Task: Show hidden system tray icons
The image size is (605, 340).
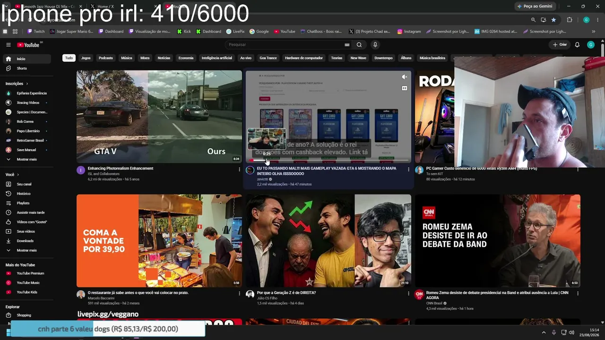Action: coord(544,332)
